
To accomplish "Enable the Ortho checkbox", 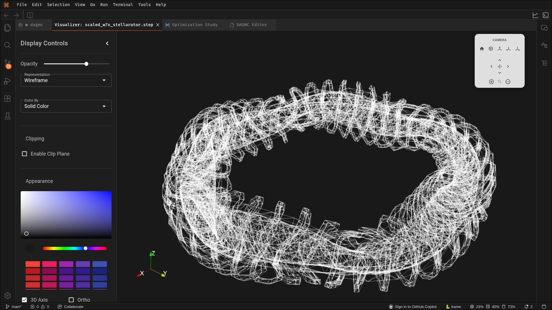I will click(71, 300).
